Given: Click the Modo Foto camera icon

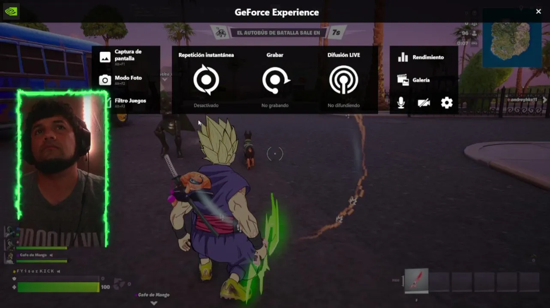Looking at the screenshot, I should (105, 80).
